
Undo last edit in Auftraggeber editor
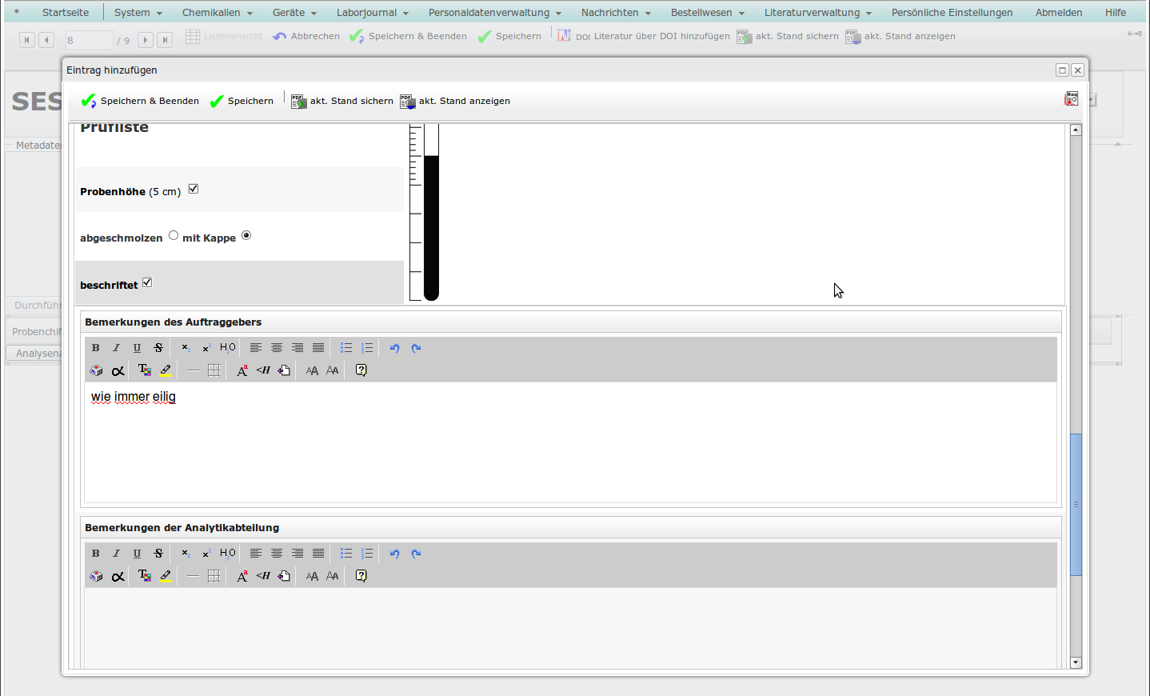tap(394, 348)
